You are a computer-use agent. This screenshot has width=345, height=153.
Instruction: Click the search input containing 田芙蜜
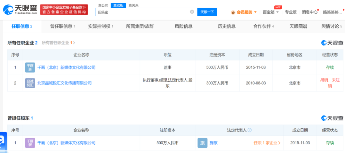[143, 12]
